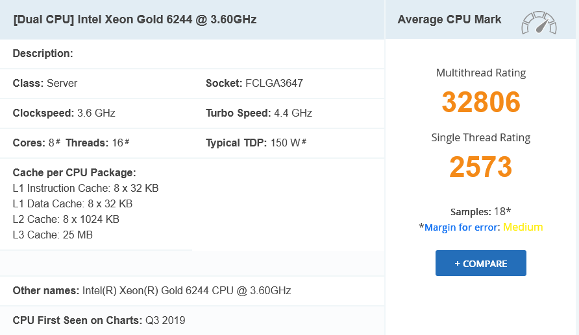
Task: Click the L2 Cache 8 x 1024 KB line
Action: pos(66,219)
